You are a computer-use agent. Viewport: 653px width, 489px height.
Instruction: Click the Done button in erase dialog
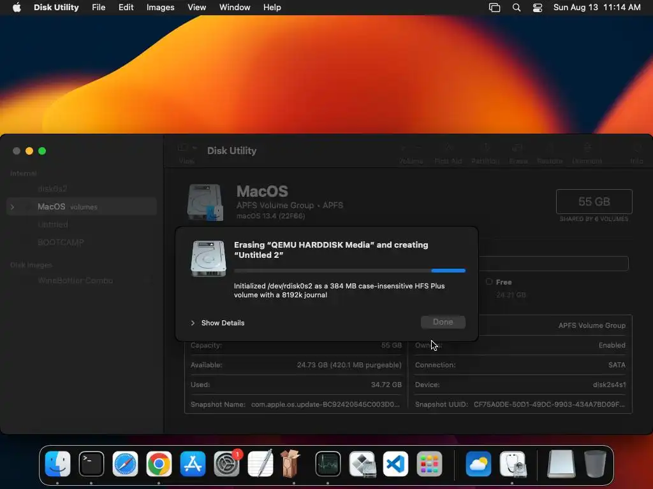(x=443, y=322)
